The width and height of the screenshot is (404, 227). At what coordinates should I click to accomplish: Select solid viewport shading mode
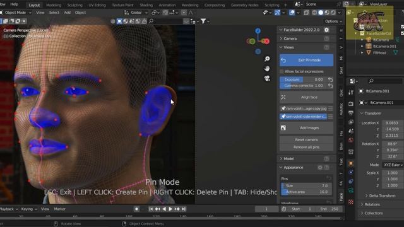[321, 13]
